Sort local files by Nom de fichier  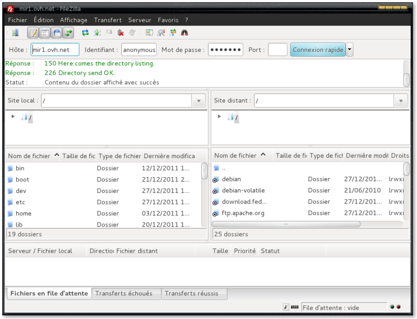[x=29, y=156]
